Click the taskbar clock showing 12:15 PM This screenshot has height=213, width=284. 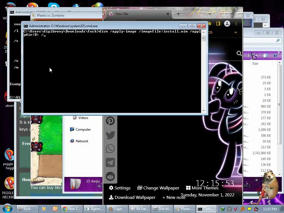270,209
